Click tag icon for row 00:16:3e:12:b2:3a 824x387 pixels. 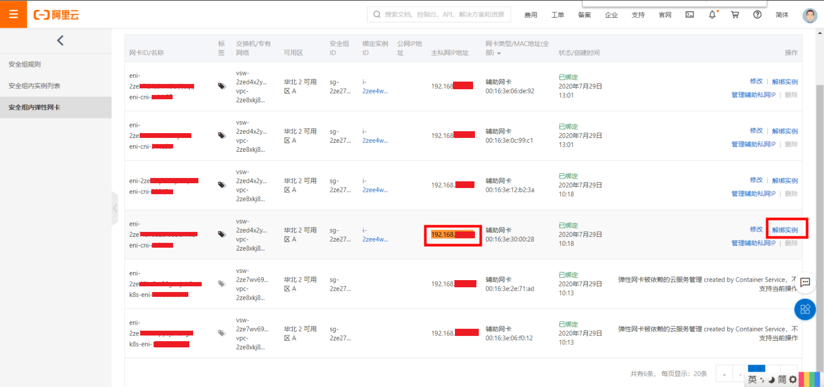(x=222, y=185)
